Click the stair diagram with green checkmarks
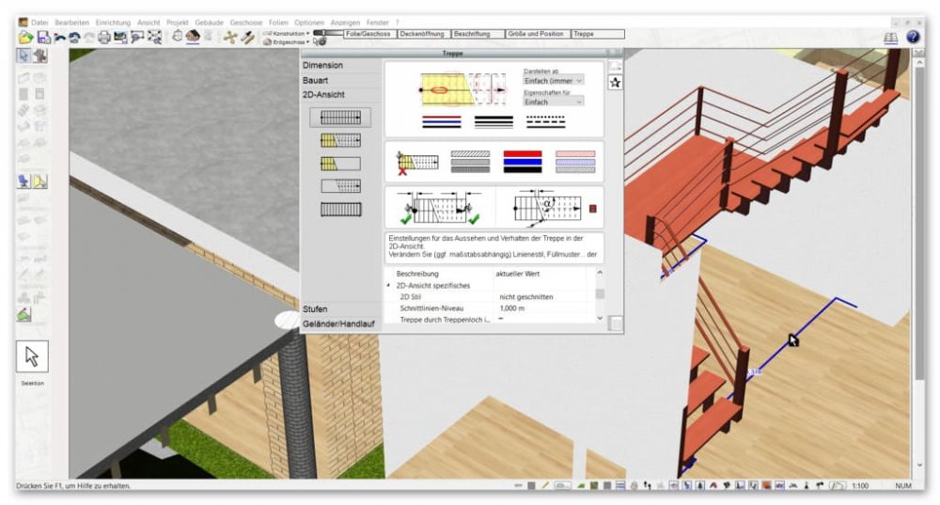The width and height of the screenshot is (940, 505). pos(441,208)
